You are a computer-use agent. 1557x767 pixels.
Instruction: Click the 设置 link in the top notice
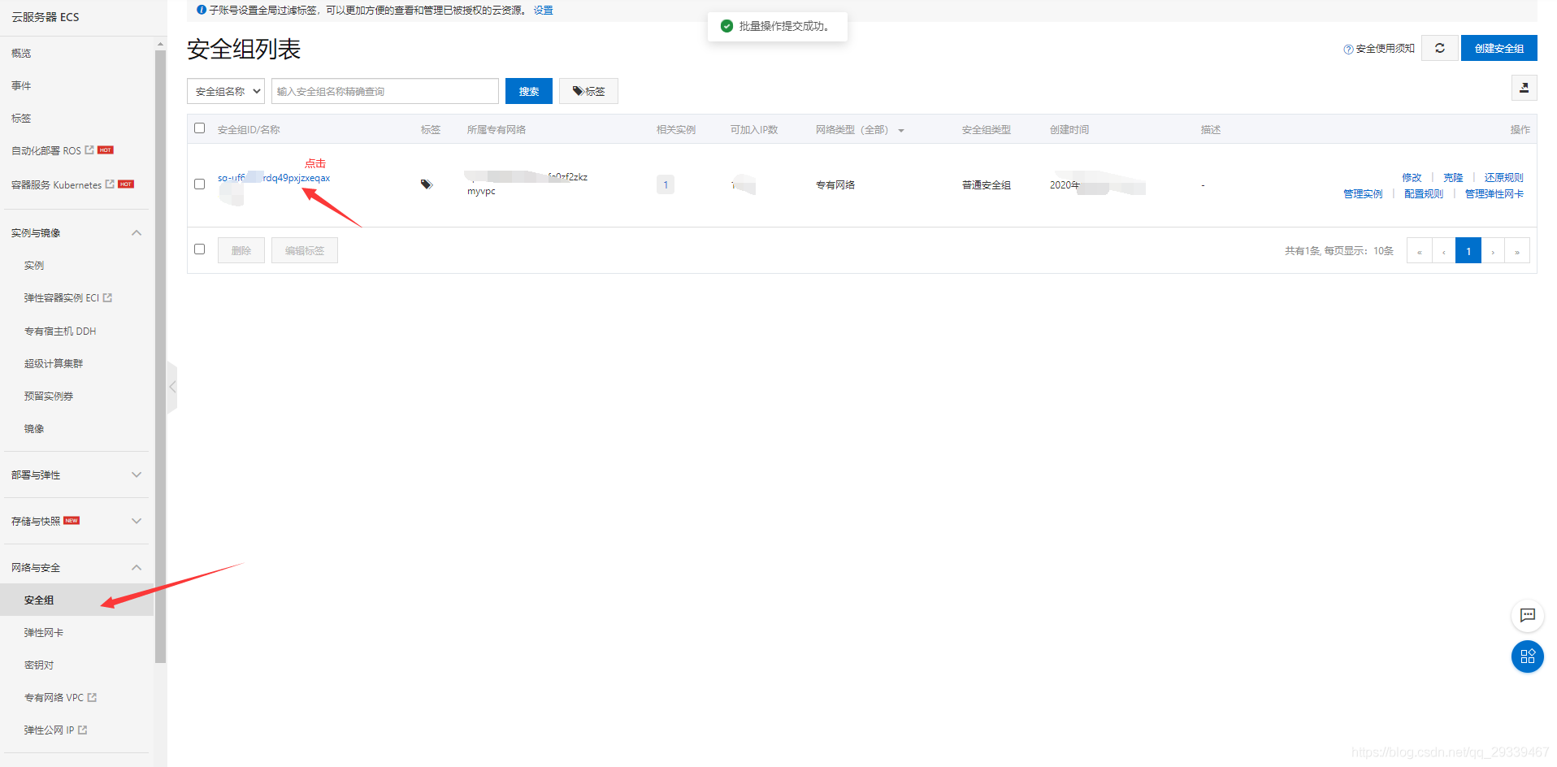[x=544, y=10]
